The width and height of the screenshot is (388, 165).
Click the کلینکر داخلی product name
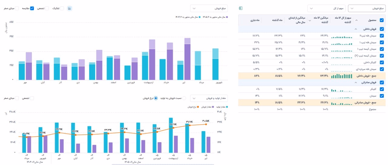(370, 62)
